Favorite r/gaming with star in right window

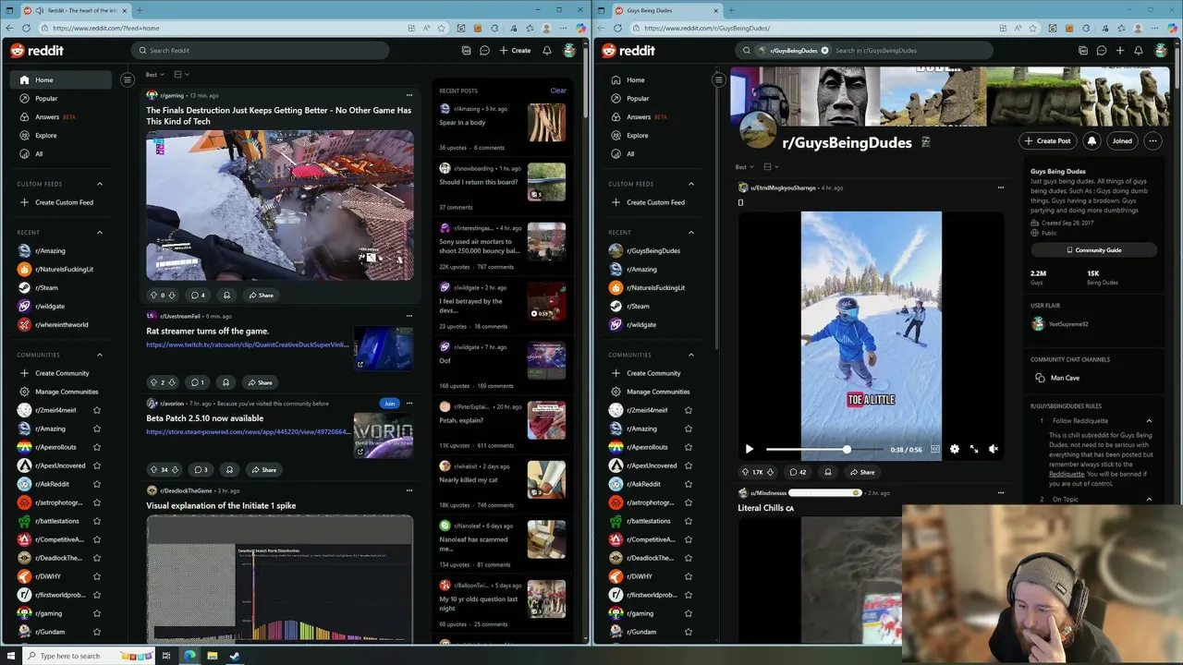pyautogui.click(x=689, y=613)
